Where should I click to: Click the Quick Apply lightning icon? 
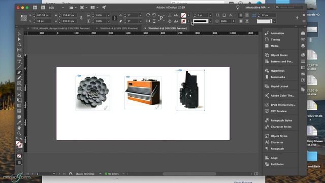click(x=297, y=18)
